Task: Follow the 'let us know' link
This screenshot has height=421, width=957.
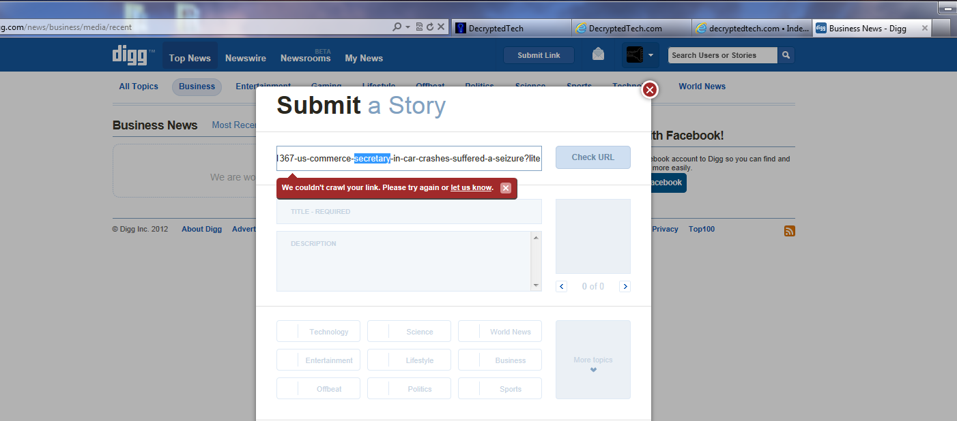Action: click(x=471, y=188)
